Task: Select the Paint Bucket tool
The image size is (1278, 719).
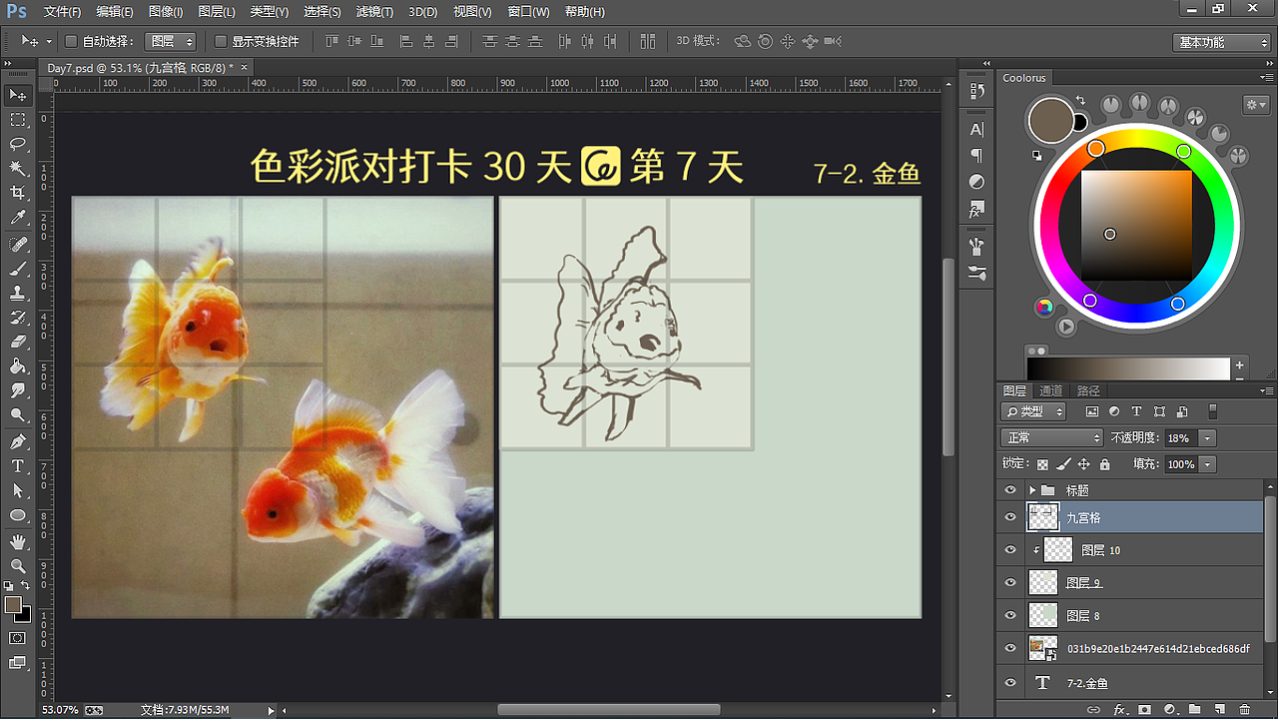Action: pyautogui.click(x=18, y=366)
